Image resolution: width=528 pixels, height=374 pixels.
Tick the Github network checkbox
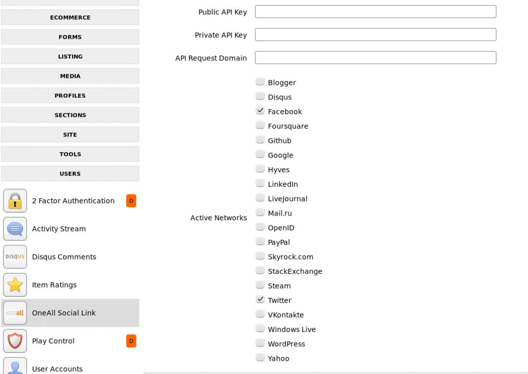tap(260, 140)
